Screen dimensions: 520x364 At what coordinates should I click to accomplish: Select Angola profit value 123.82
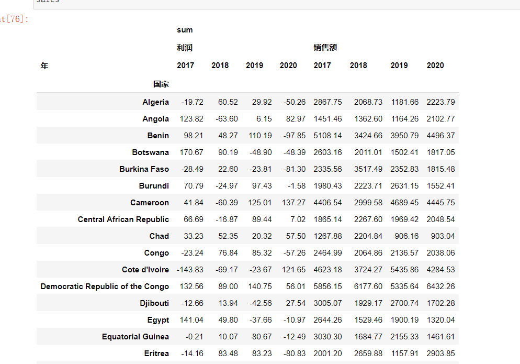coord(191,119)
